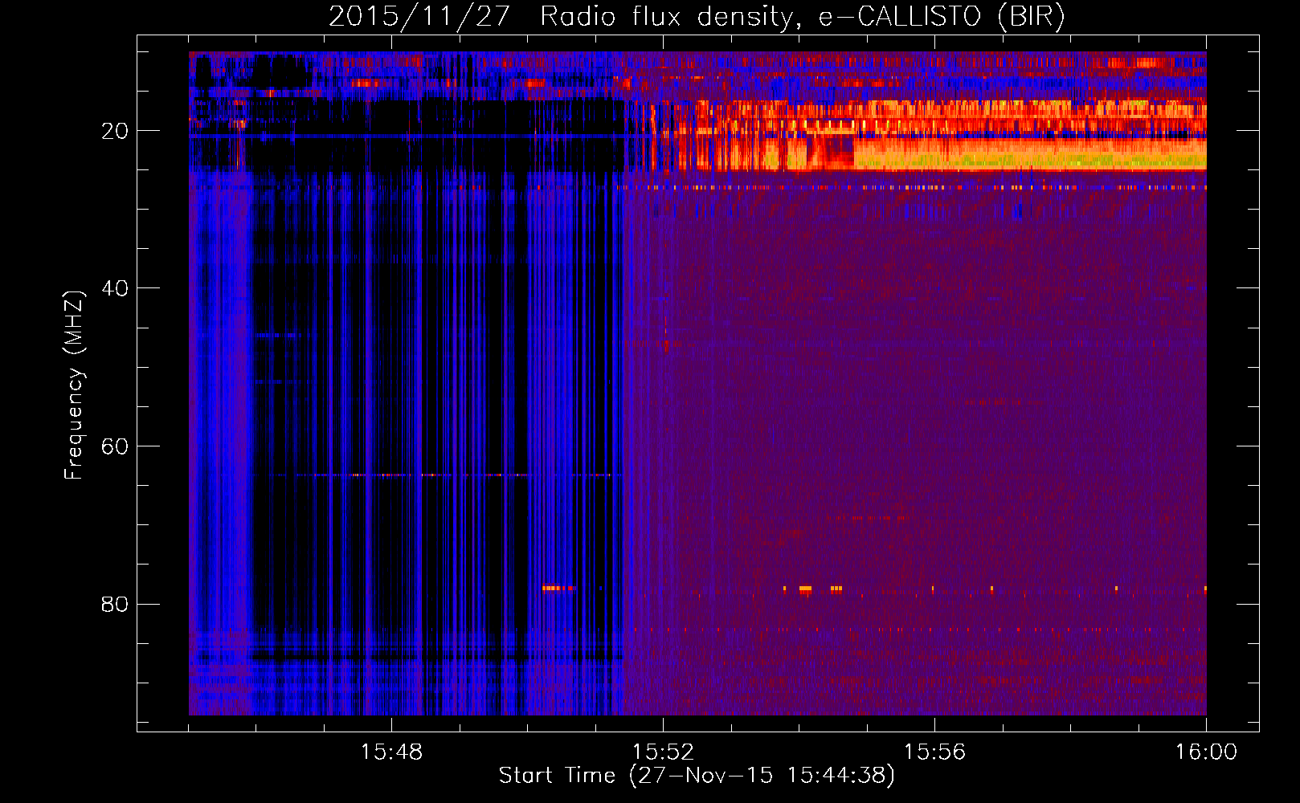Click the 20 frequency tick label
The height and width of the screenshot is (803, 1300).
116,131
